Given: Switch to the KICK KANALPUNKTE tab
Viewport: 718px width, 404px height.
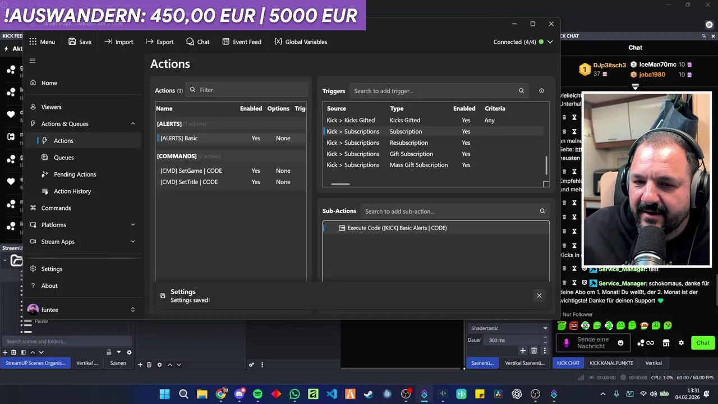Looking at the screenshot, I should 611,363.
